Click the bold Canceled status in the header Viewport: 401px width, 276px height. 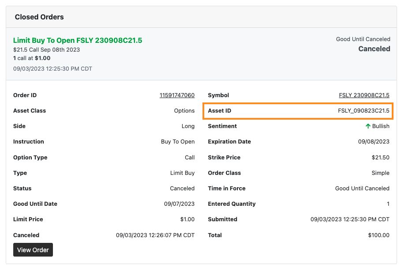coord(374,49)
